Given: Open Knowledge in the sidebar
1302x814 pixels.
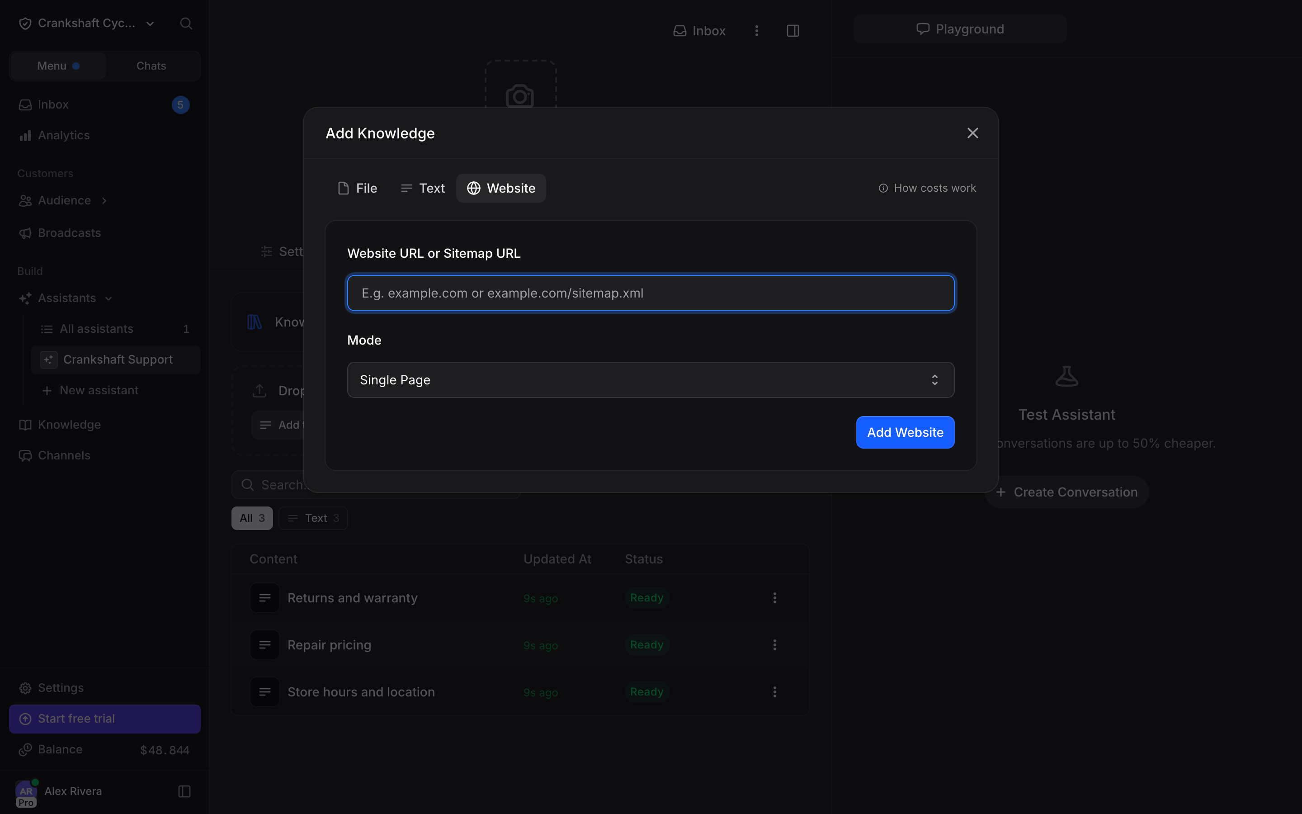Looking at the screenshot, I should [x=104, y=424].
